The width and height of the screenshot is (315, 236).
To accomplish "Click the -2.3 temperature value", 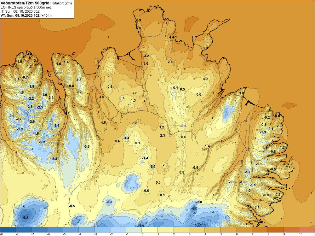I will [54, 158].
